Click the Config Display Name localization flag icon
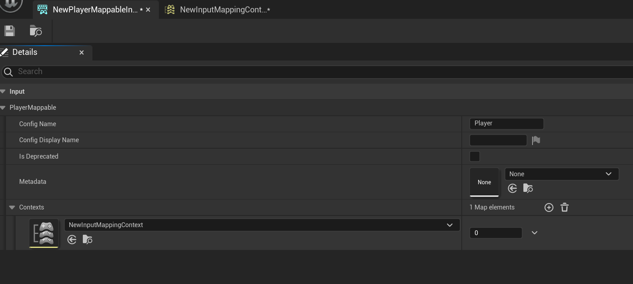Image resolution: width=633 pixels, height=284 pixels. click(x=536, y=140)
